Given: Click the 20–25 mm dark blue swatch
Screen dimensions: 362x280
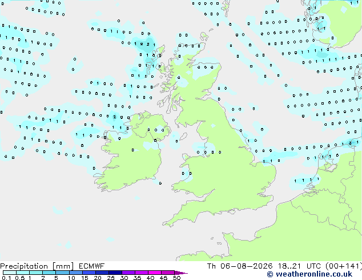Looking at the screenshot, I should click(102, 273).
